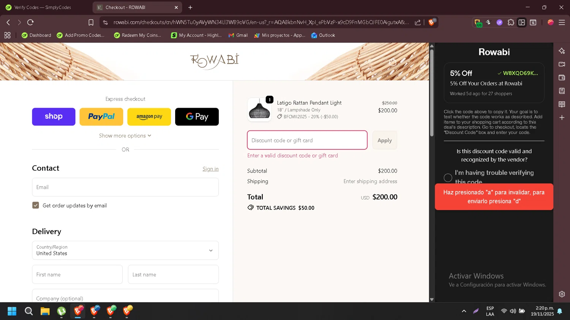Open the extensions puzzle icon
570x320 pixels.
(x=511, y=22)
